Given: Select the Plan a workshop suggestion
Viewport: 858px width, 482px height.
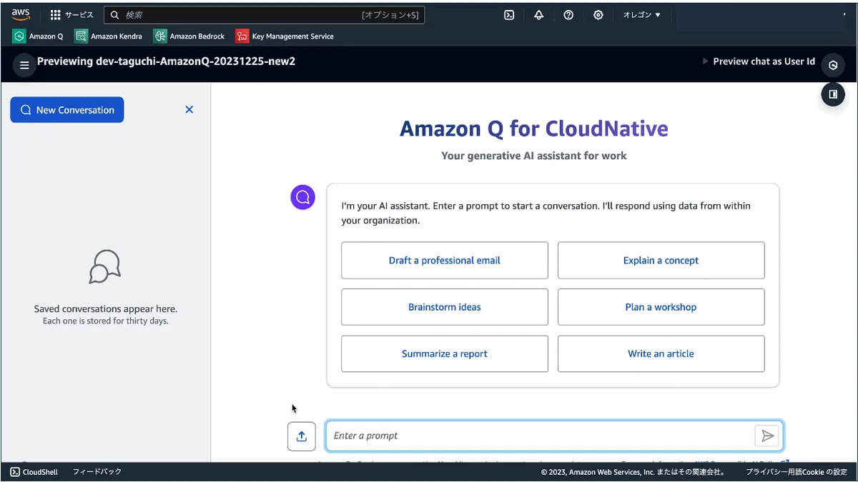Looking at the screenshot, I should (661, 307).
